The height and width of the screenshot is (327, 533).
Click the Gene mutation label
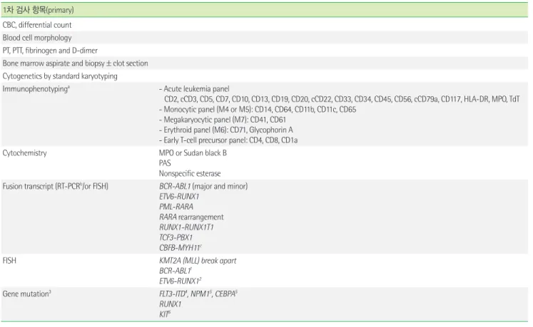click(x=27, y=294)
